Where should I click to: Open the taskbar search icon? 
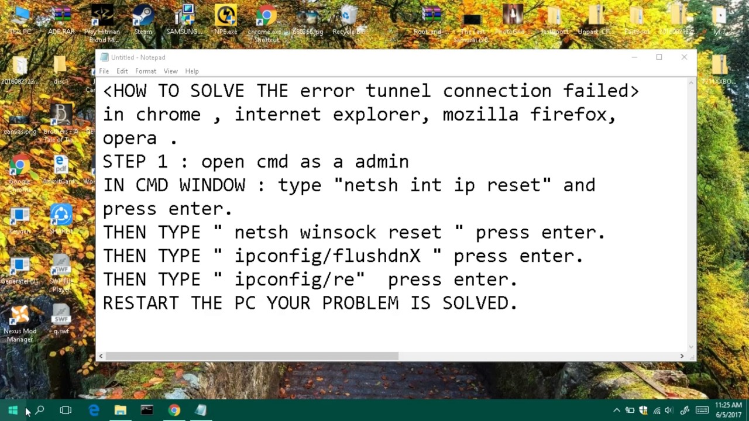pyautogui.click(x=39, y=410)
